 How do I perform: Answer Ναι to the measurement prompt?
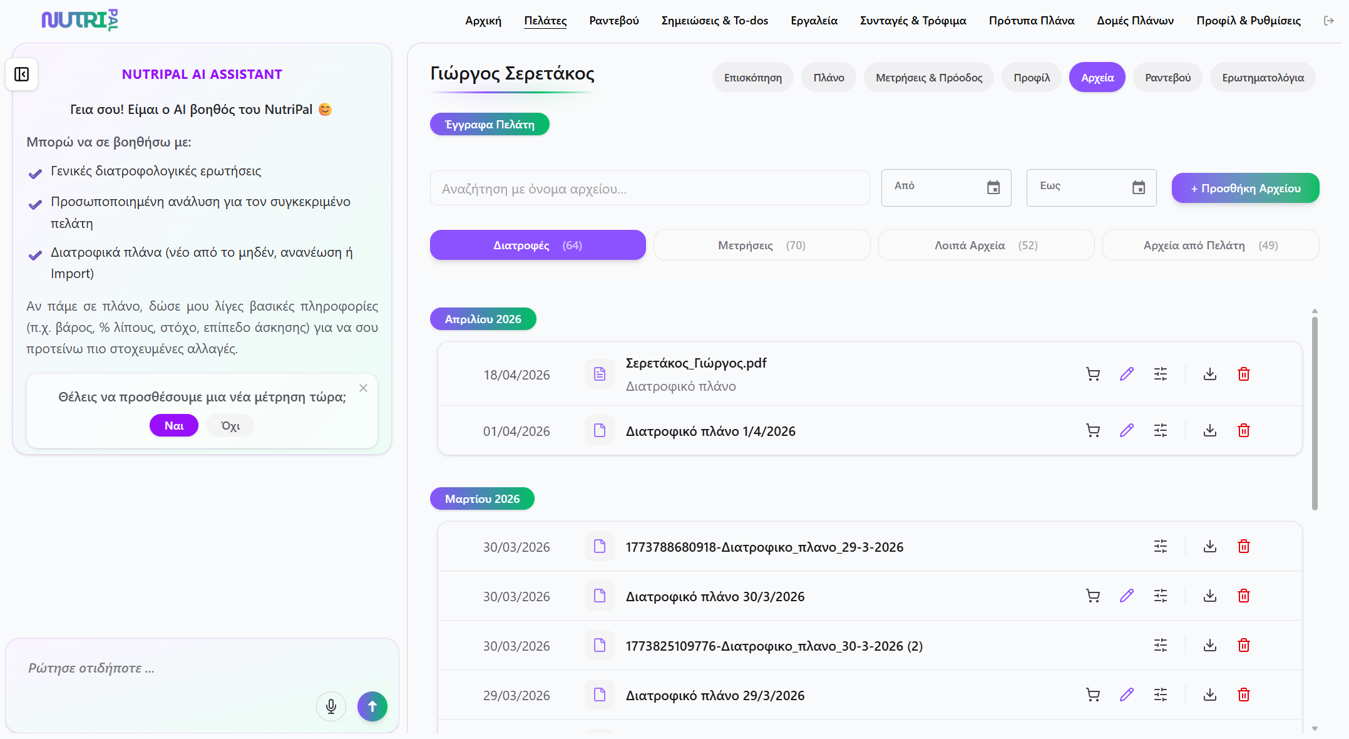tap(173, 426)
